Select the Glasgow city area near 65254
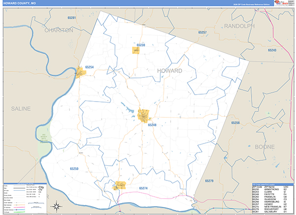This screenshot has height=215, width=296. [x=80, y=72]
